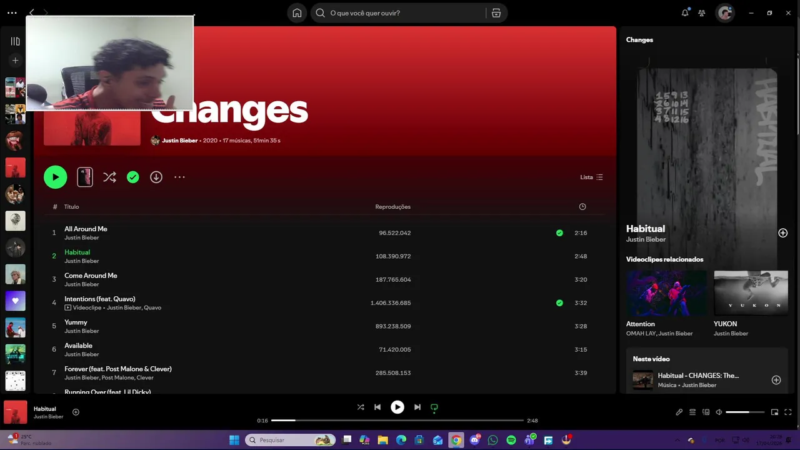Add Habitual - CHANGES: The... to library
Screen dimensions: 800x450
[776, 380]
